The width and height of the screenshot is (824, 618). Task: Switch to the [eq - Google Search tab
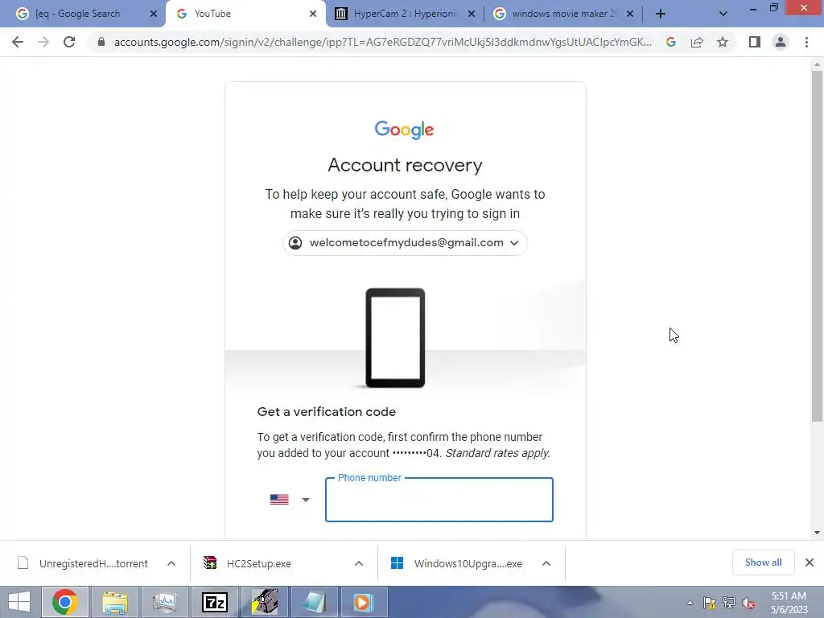[78, 14]
